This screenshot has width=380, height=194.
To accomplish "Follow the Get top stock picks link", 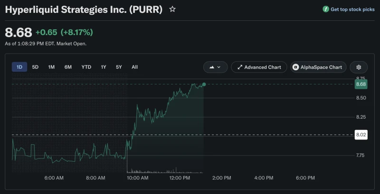I will tap(352, 9).
